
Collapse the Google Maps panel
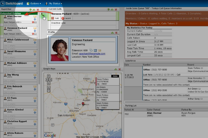pyautogui.click(x=116, y=69)
